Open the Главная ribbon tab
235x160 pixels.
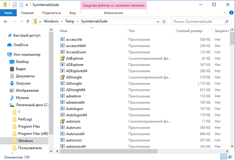point(27,13)
